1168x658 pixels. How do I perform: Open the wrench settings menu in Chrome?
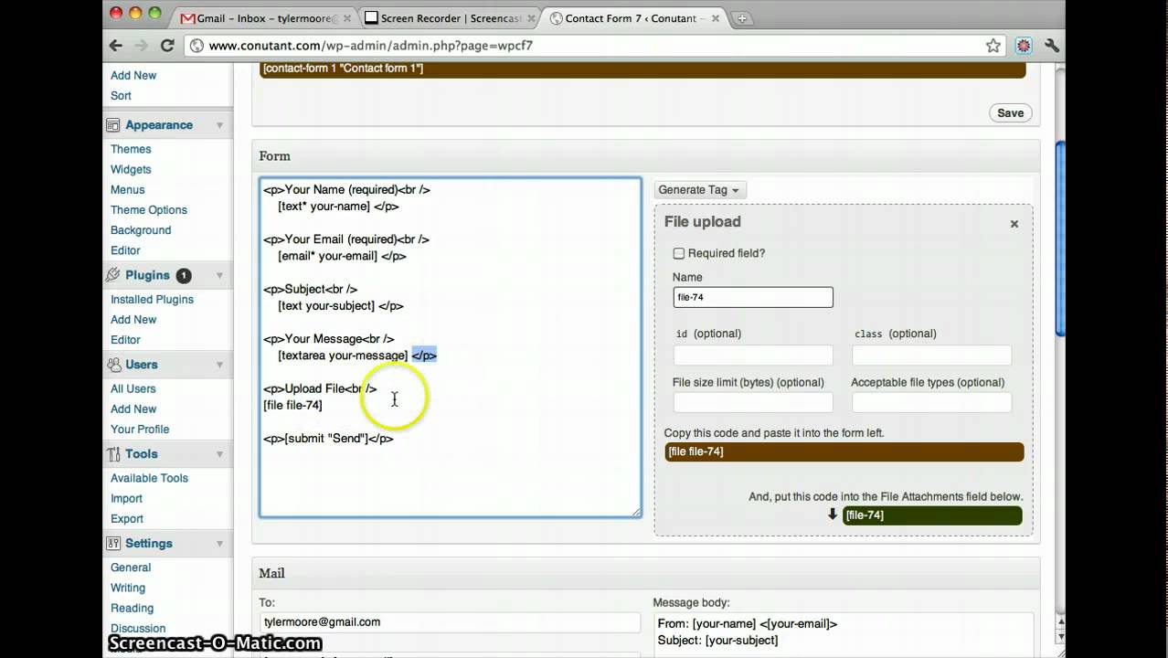point(1052,46)
